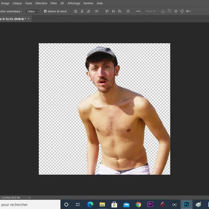The height and width of the screenshot is (209, 209).
Task: Open the Affichage menu
Action: [x=74, y=3]
